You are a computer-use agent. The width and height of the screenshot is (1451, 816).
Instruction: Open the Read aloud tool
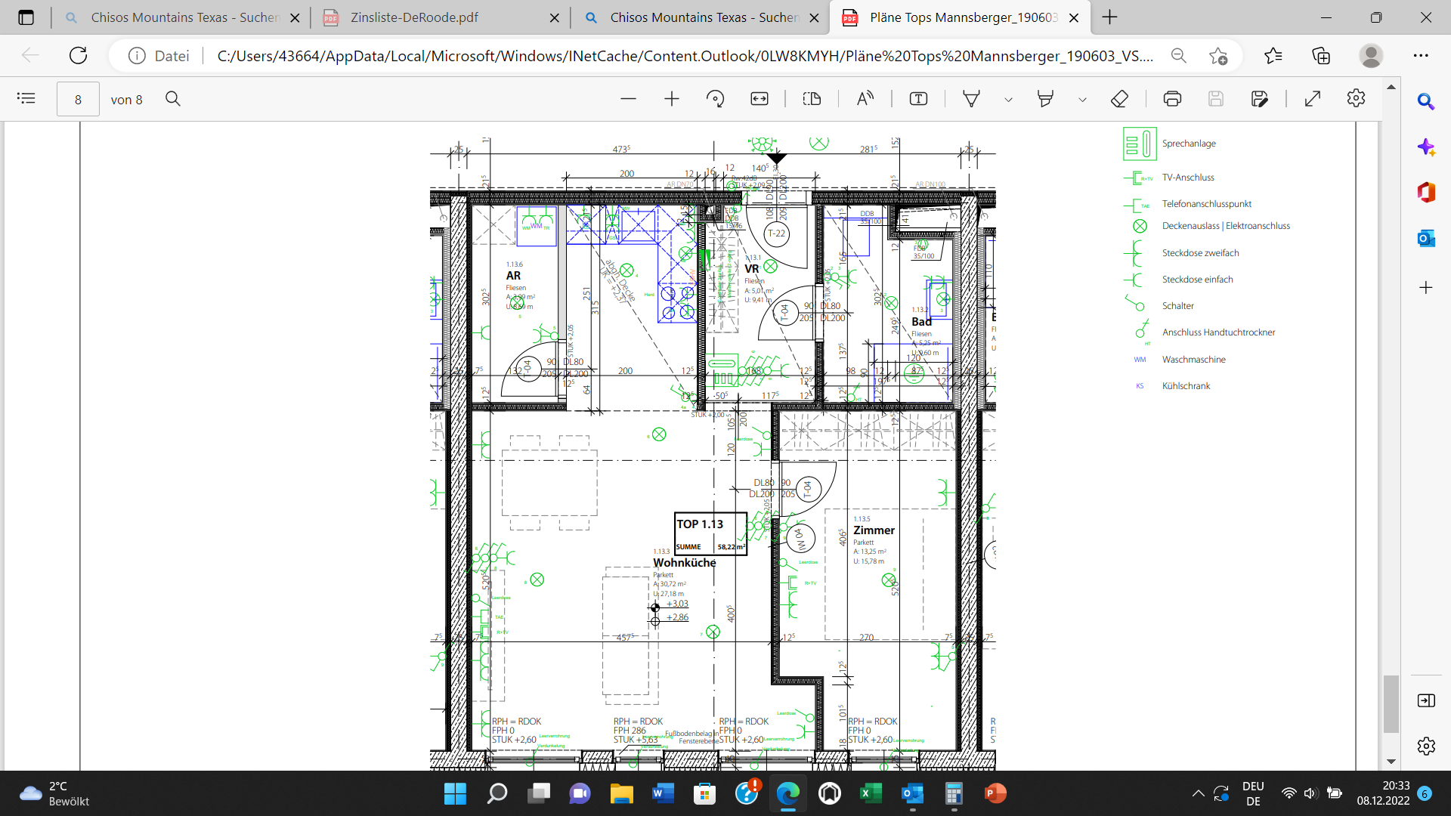(x=865, y=99)
